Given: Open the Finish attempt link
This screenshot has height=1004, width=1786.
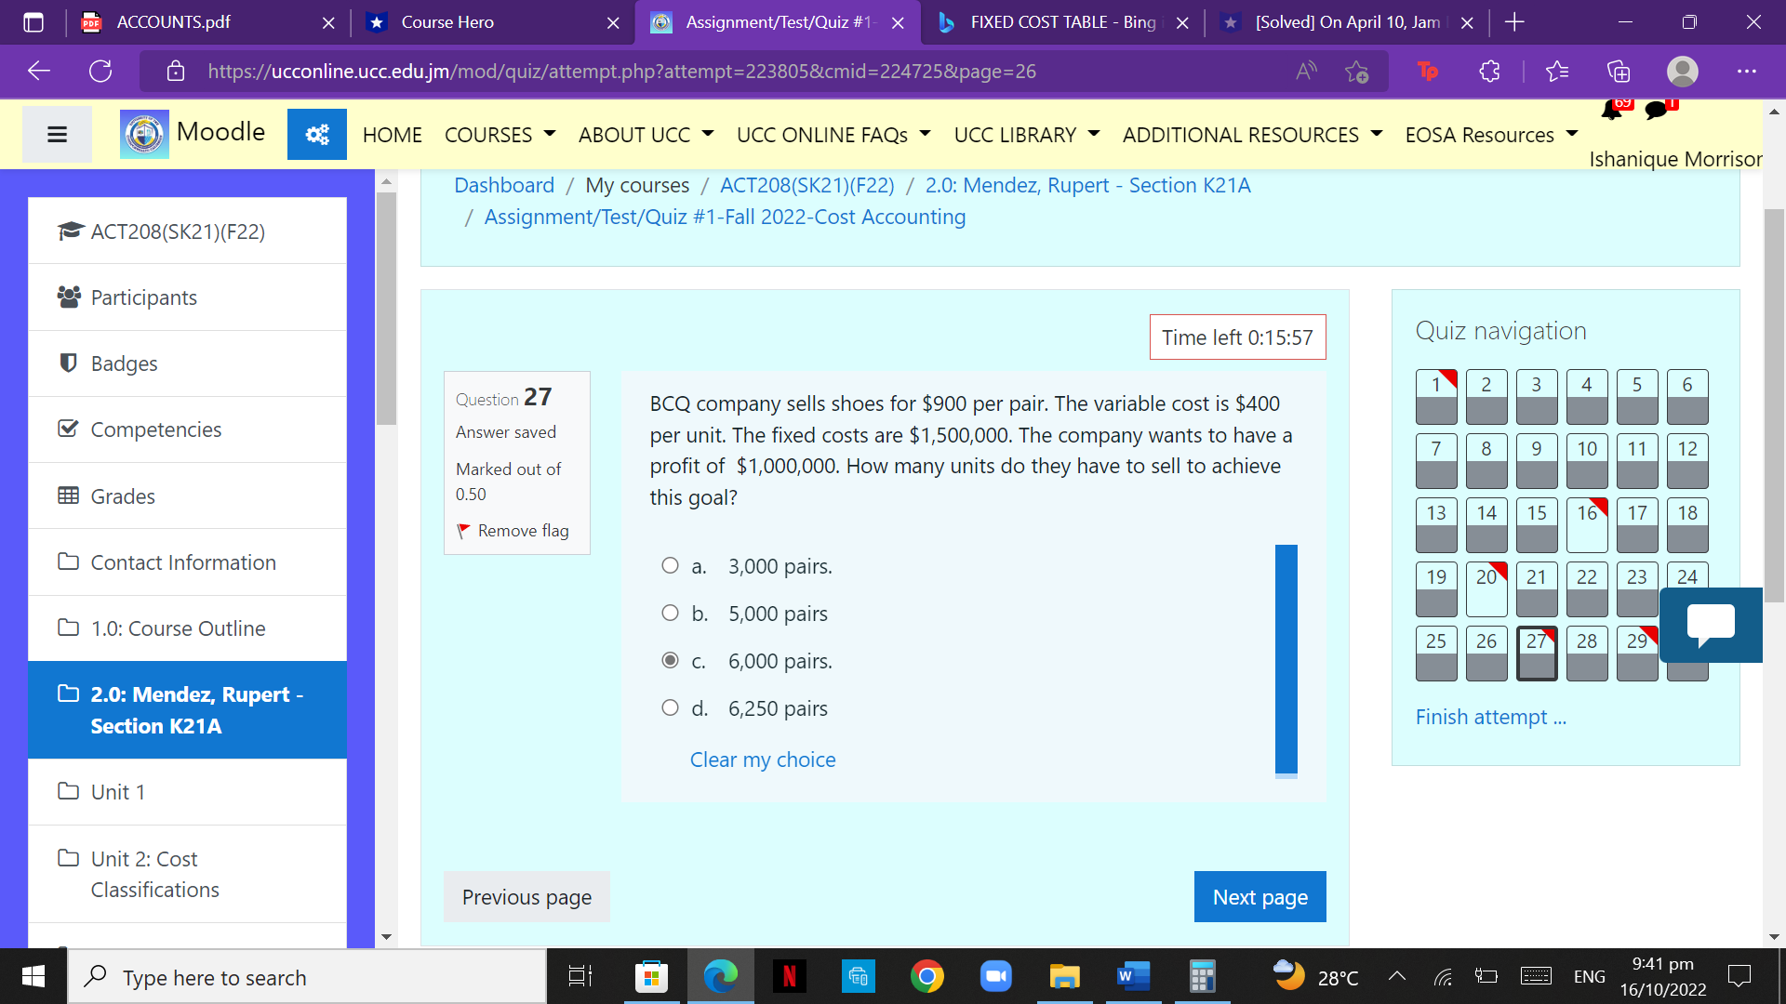Looking at the screenshot, I should tap(1489, 717).
